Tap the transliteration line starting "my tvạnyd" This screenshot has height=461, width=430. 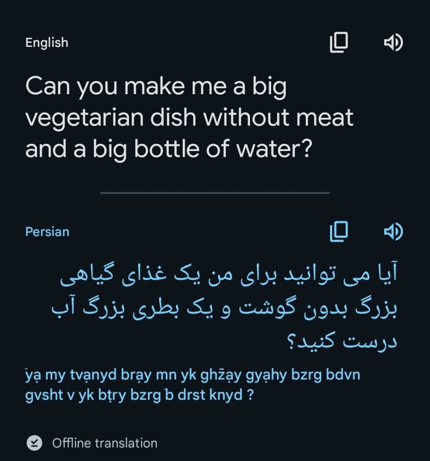pyautogui.click(x=193, y=375)
